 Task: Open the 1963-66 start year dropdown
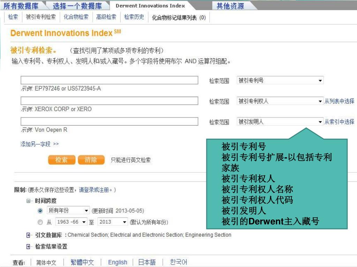pos(71,222)
